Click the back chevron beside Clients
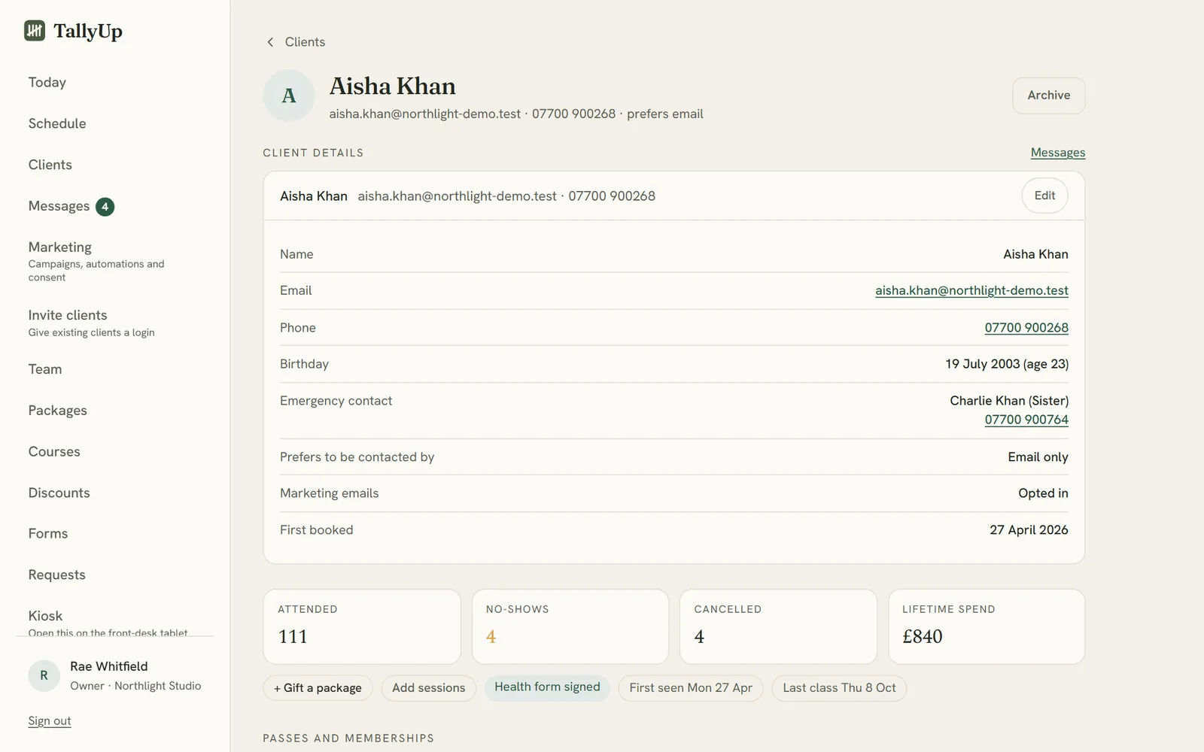 270,42
